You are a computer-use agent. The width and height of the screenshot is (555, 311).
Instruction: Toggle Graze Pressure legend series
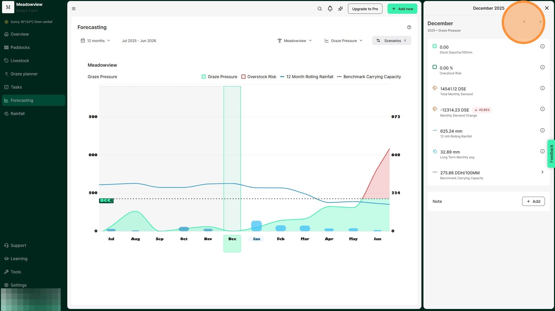click(219, 77)
